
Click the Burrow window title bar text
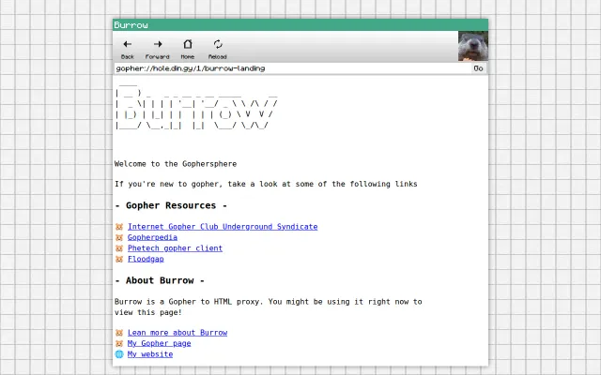pos(131,25)
